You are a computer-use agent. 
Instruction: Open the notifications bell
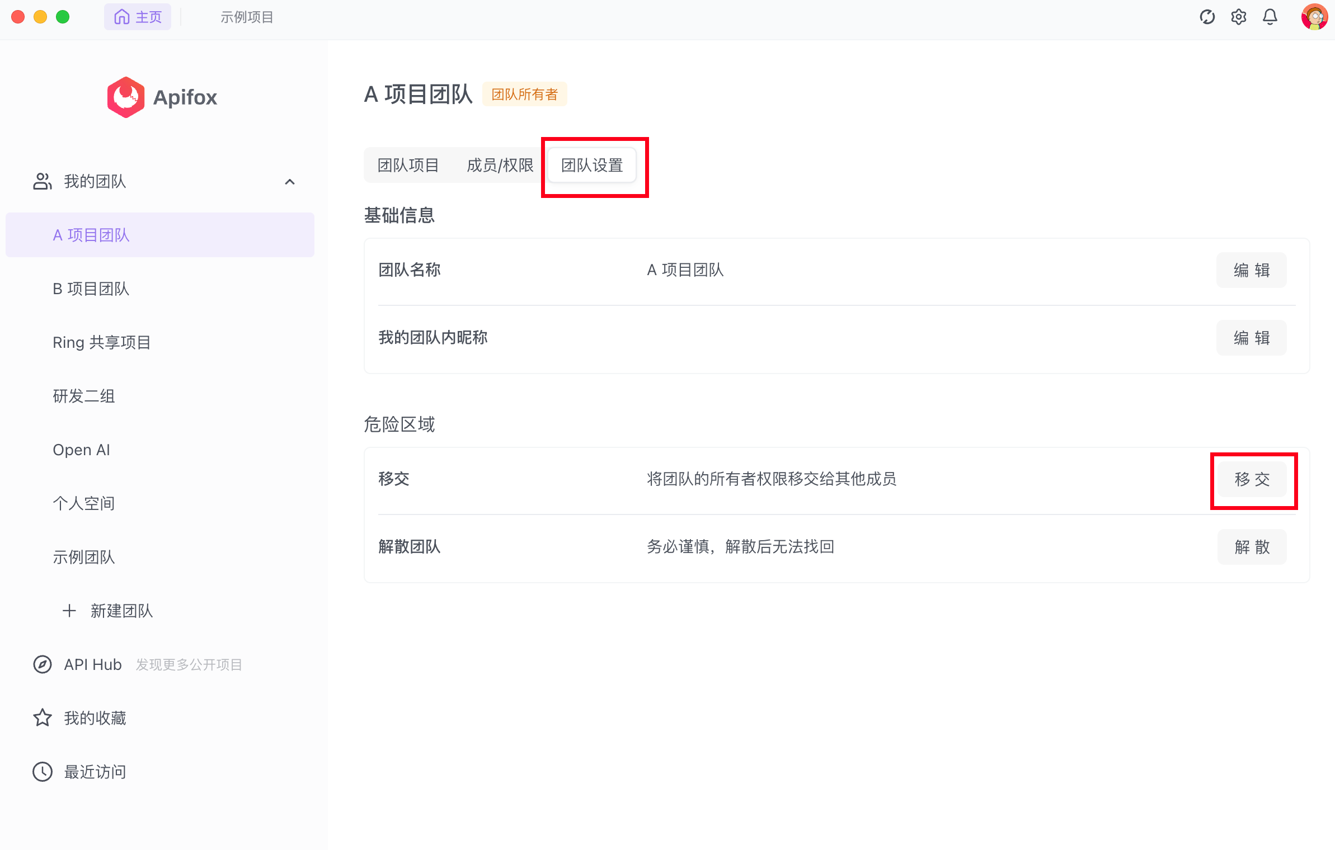point(1270,17)
